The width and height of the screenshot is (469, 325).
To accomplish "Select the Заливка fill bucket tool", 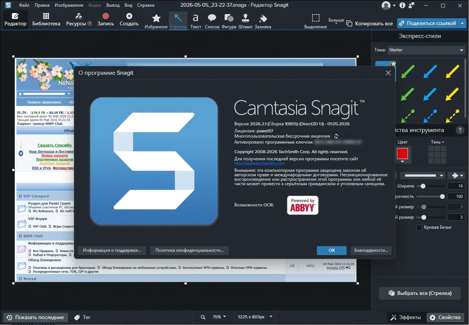I will [263, 21].
